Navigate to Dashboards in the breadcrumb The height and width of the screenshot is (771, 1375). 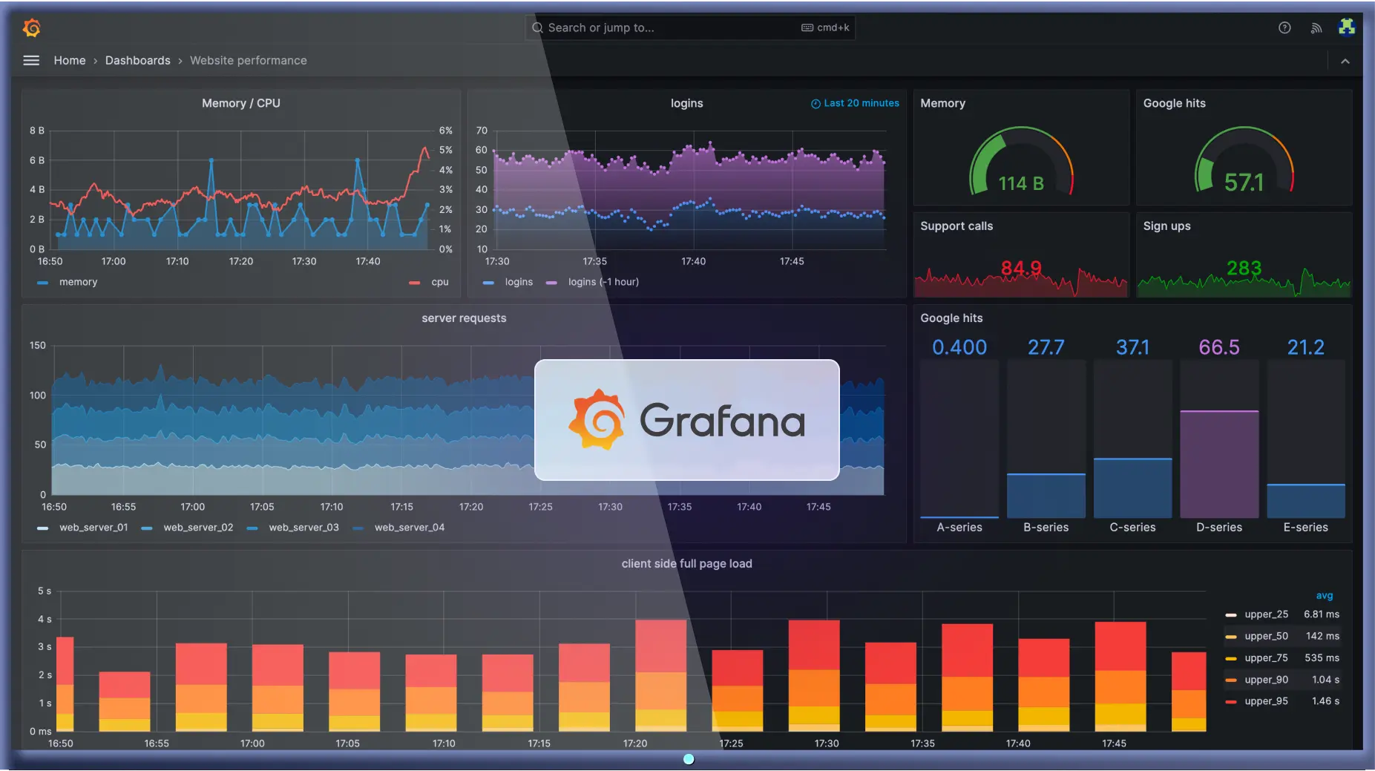click(137, 61)
